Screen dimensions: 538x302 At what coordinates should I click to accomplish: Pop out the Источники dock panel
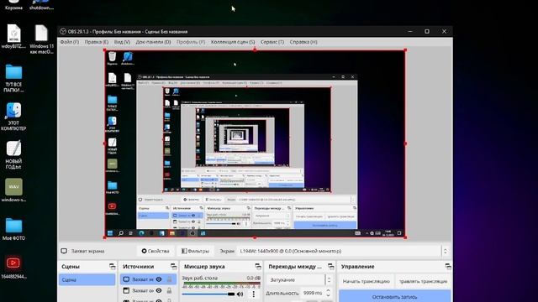(x=173, y=267)
